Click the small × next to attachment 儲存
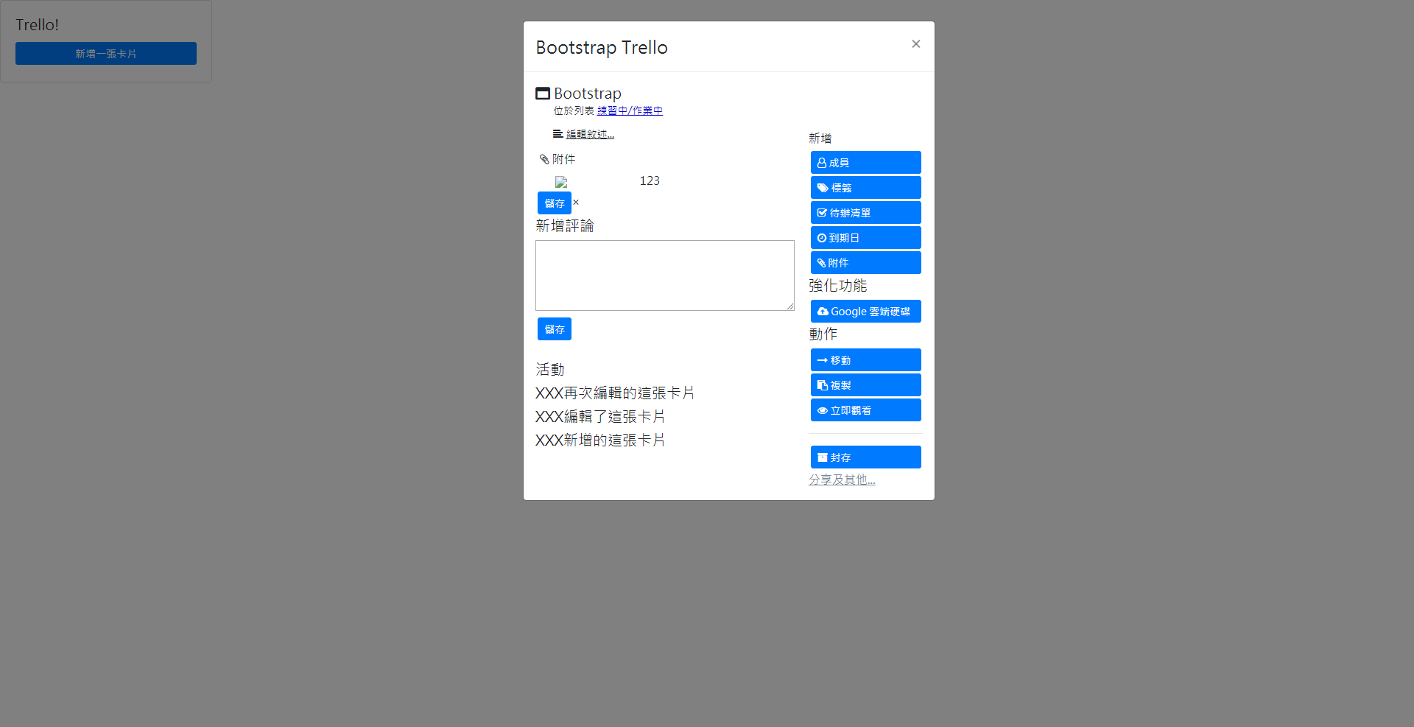The height and width of the screenshot is (727, 1414). (576, 202)
